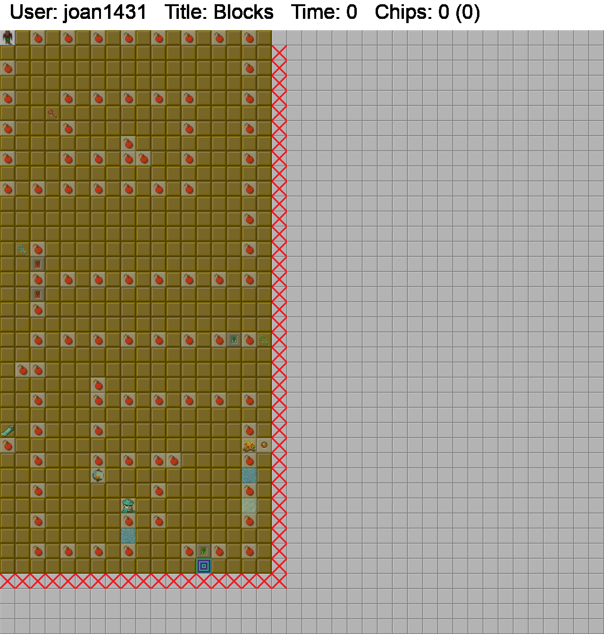
Task: Select the fire tile
Action: click(249, 445)
